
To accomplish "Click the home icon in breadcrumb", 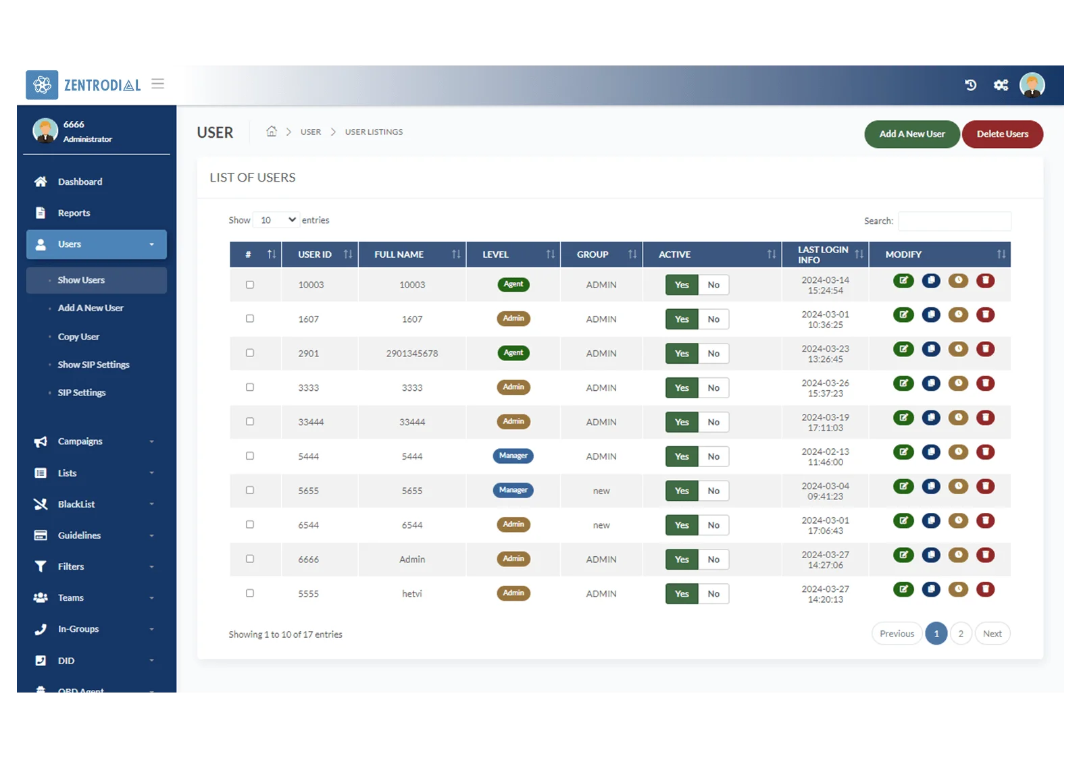I will point(272,132).
